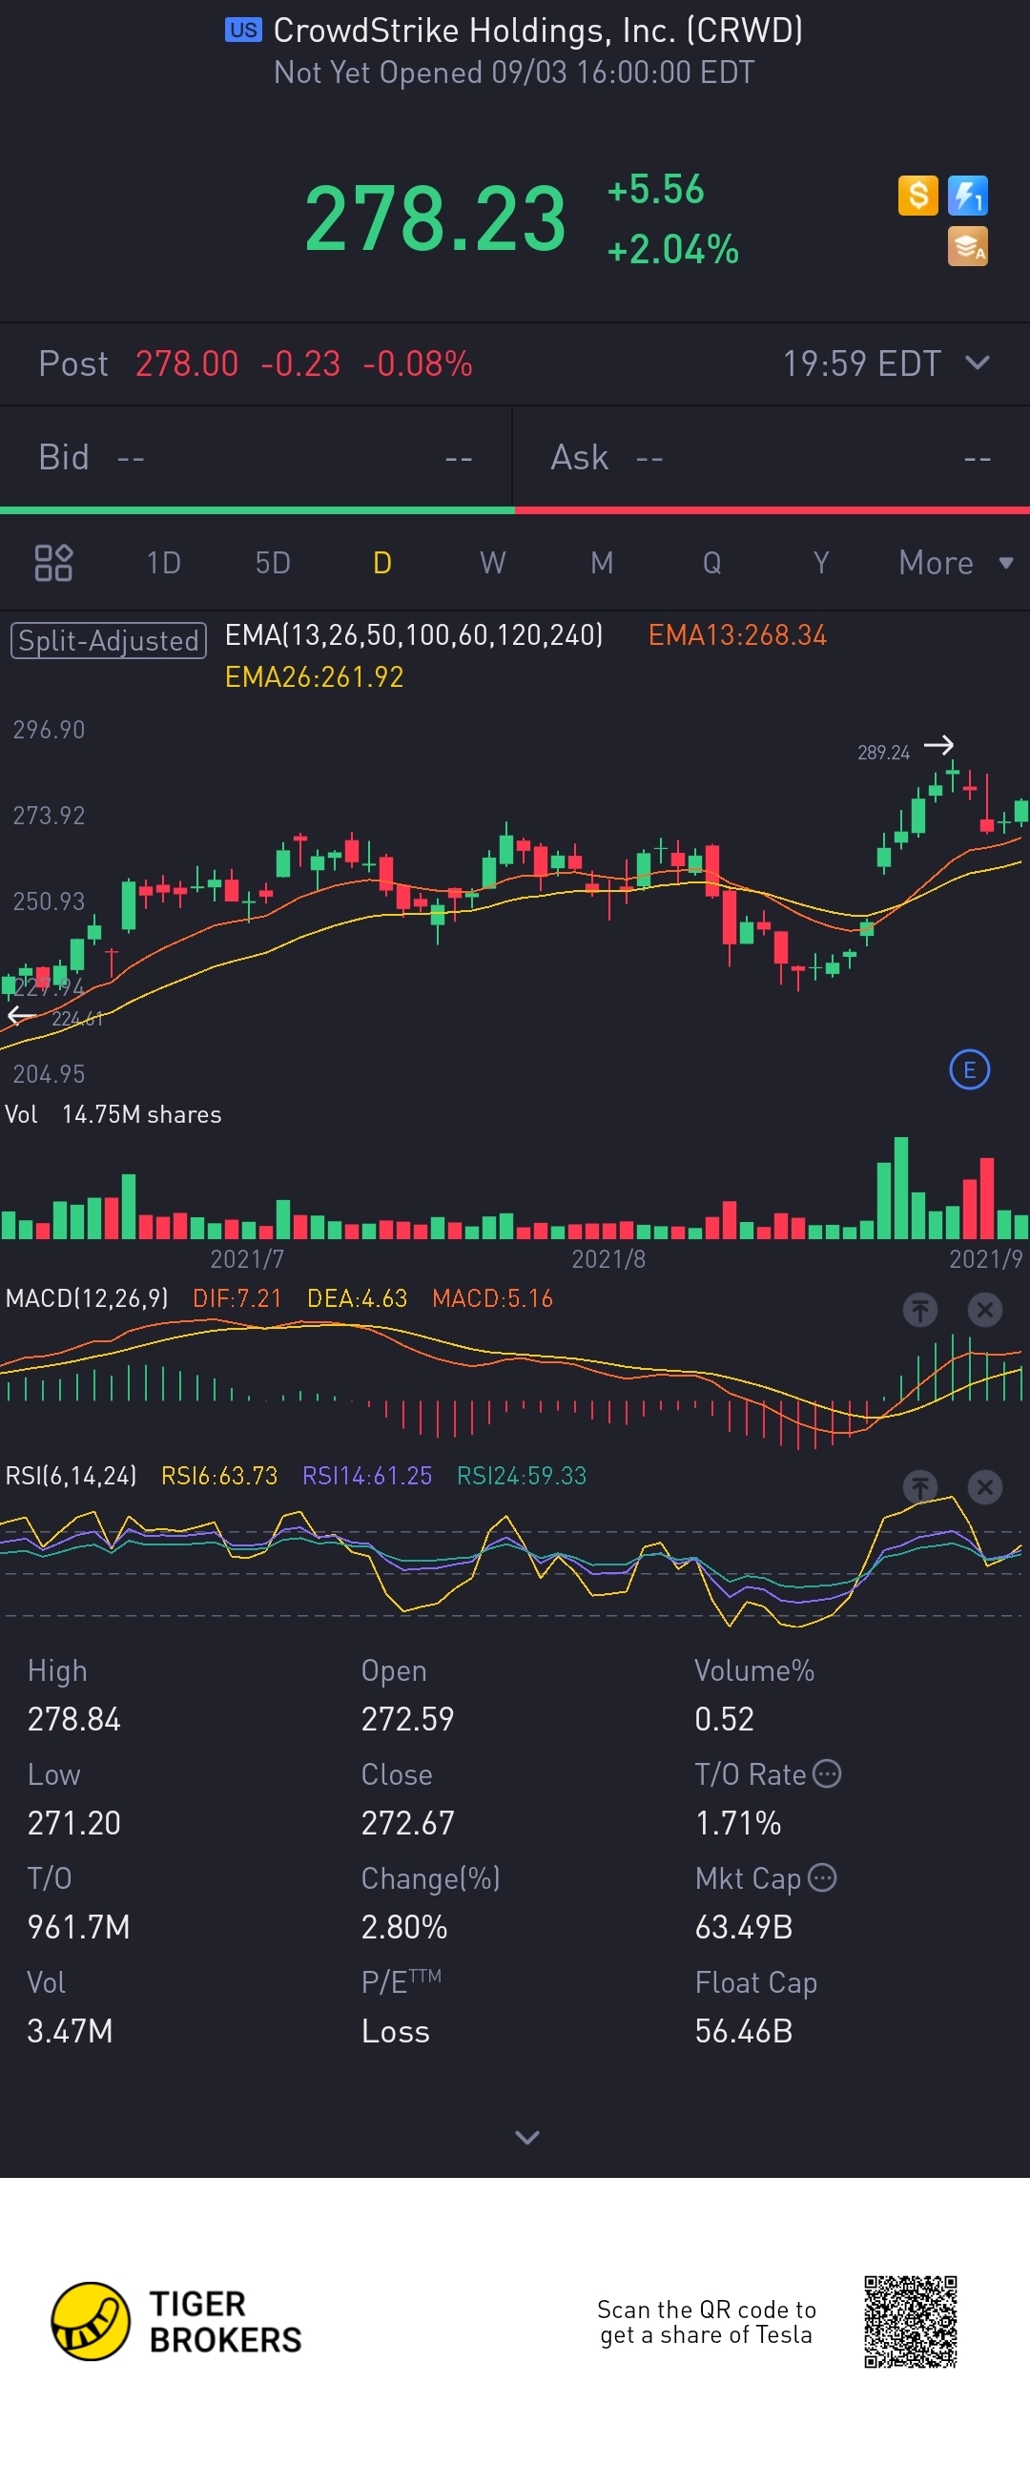The height and width of the screenshot is (2466, 1030).
Task: Tap the DIF:7.21 value
Action: [x=237, y=1298]
